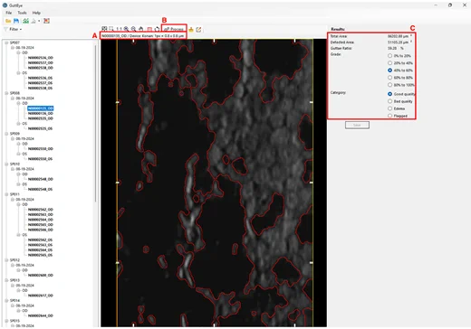Click the export edit icon at toolbar end

[198, 29]
